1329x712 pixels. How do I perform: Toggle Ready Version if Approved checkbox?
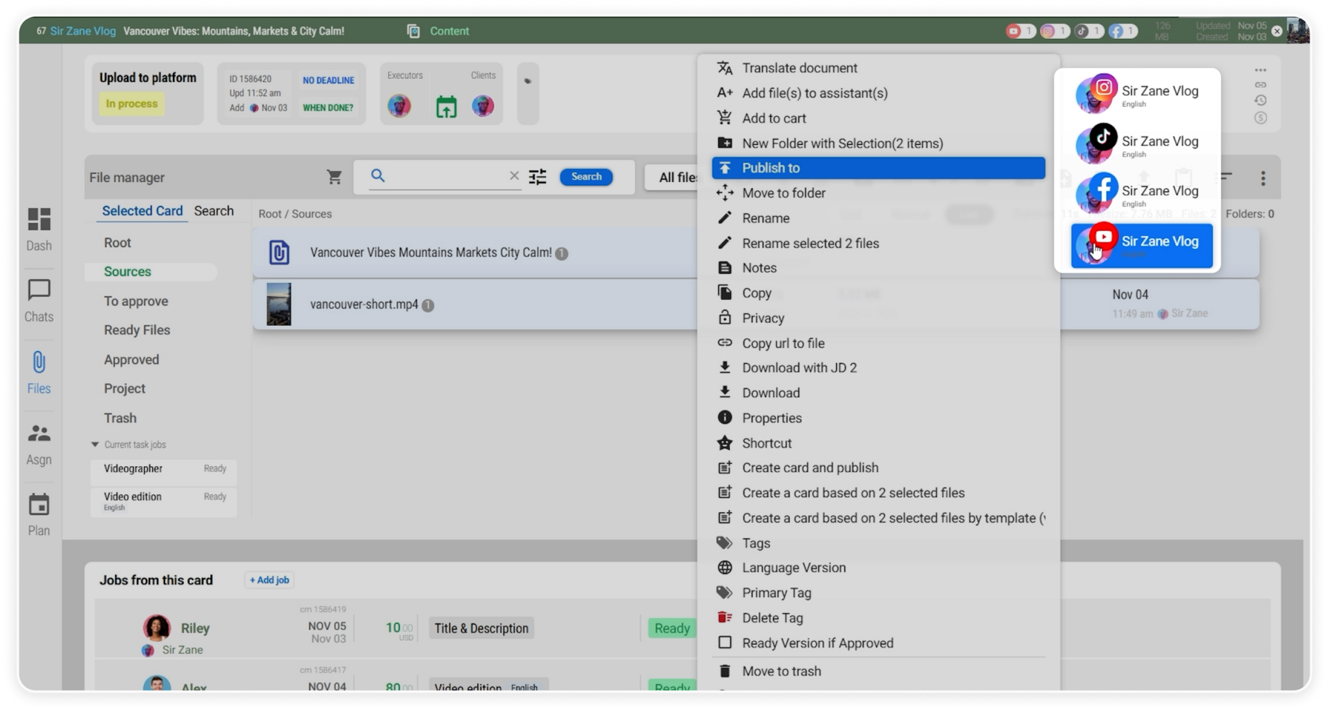[x=725, y=643]
